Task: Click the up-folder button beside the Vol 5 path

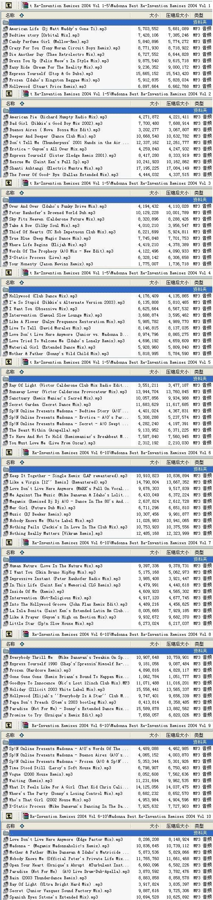Action: pos(9,362)
